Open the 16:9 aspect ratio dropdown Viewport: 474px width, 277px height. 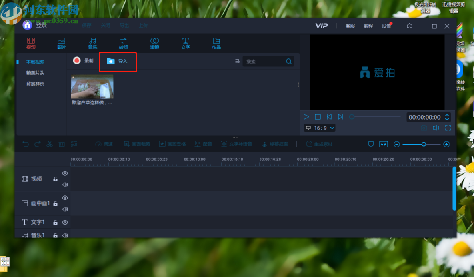click(320, 128)
